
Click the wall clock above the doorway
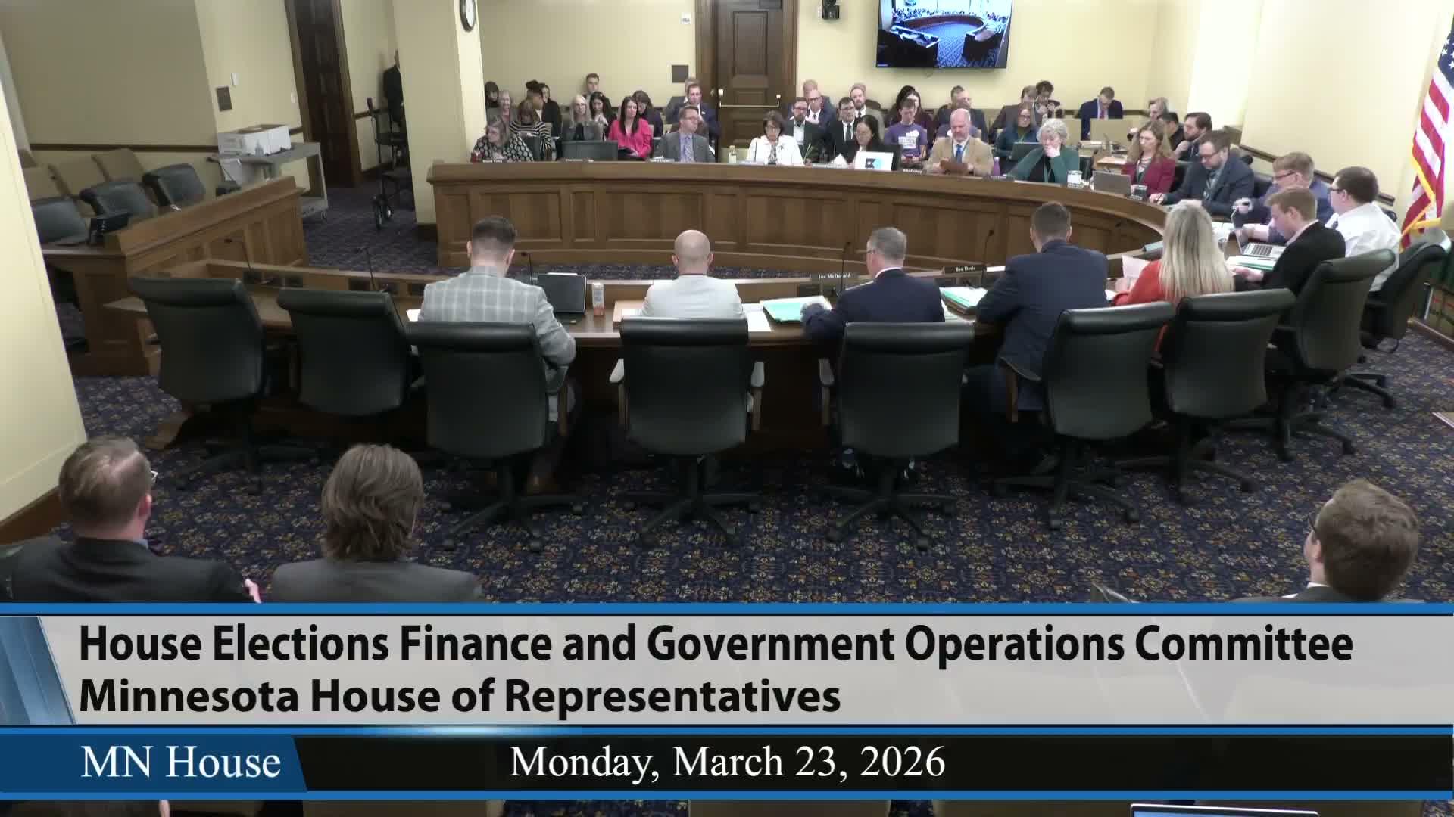tap(467, 14)
